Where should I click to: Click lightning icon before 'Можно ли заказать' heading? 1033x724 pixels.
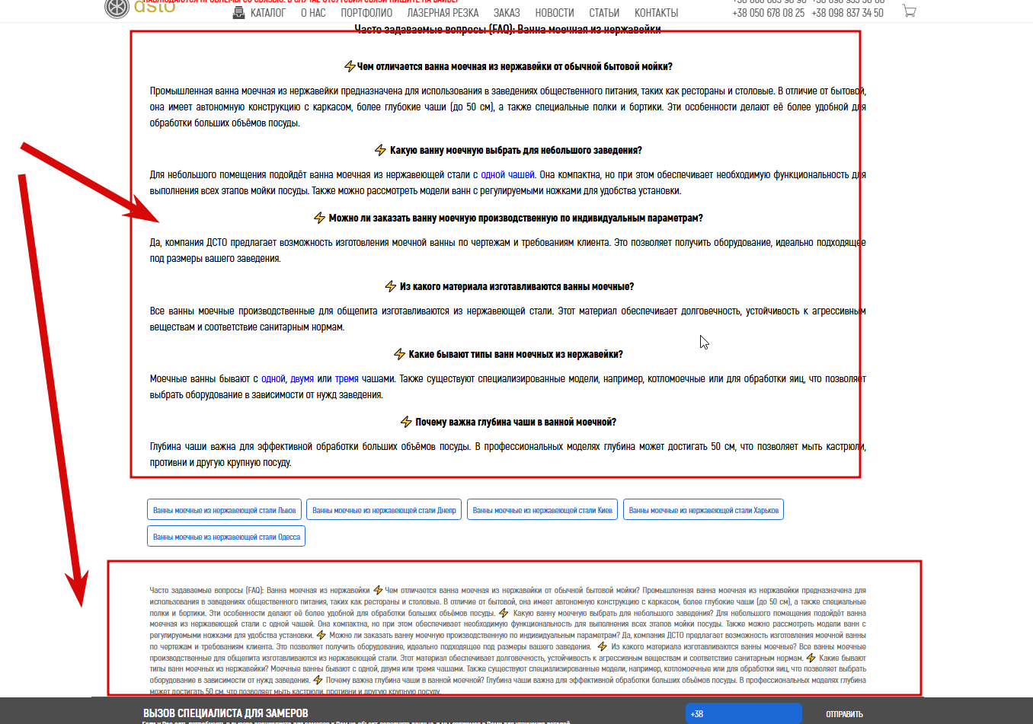coord(319,218)
